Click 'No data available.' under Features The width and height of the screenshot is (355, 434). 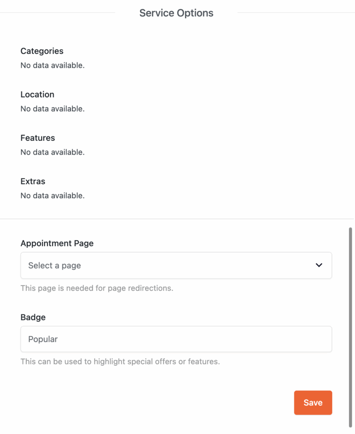53,152
